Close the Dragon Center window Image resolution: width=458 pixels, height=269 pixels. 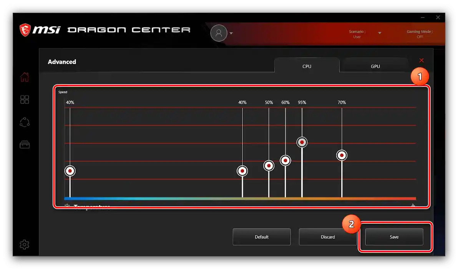pyautogui.click(x=438, y=18)
